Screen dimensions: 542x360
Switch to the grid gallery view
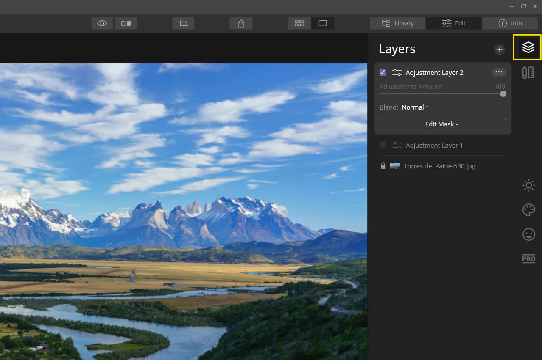point(299,23)
